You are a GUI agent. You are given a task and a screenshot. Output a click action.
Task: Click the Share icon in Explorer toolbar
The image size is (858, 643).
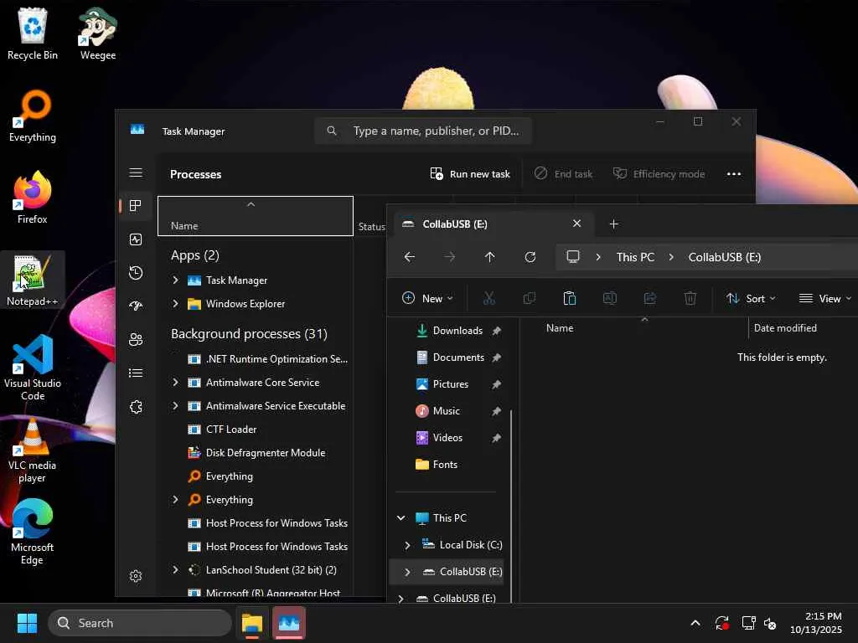tap(650, 298)
